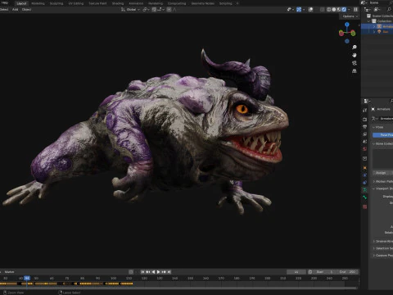
Task: Switch perspective/orthographic projection icon
Action: (x=355, y=71)
